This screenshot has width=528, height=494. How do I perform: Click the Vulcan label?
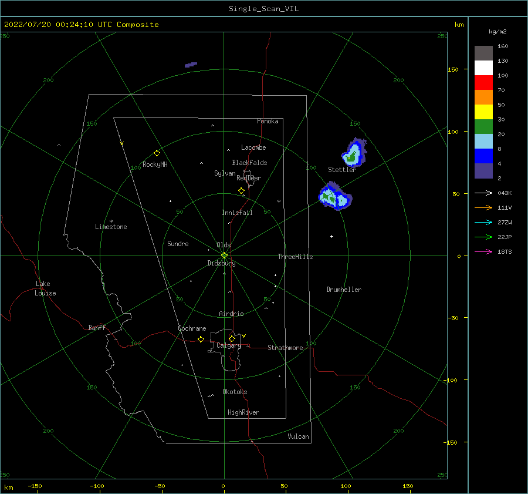click(x=299, y=436)
